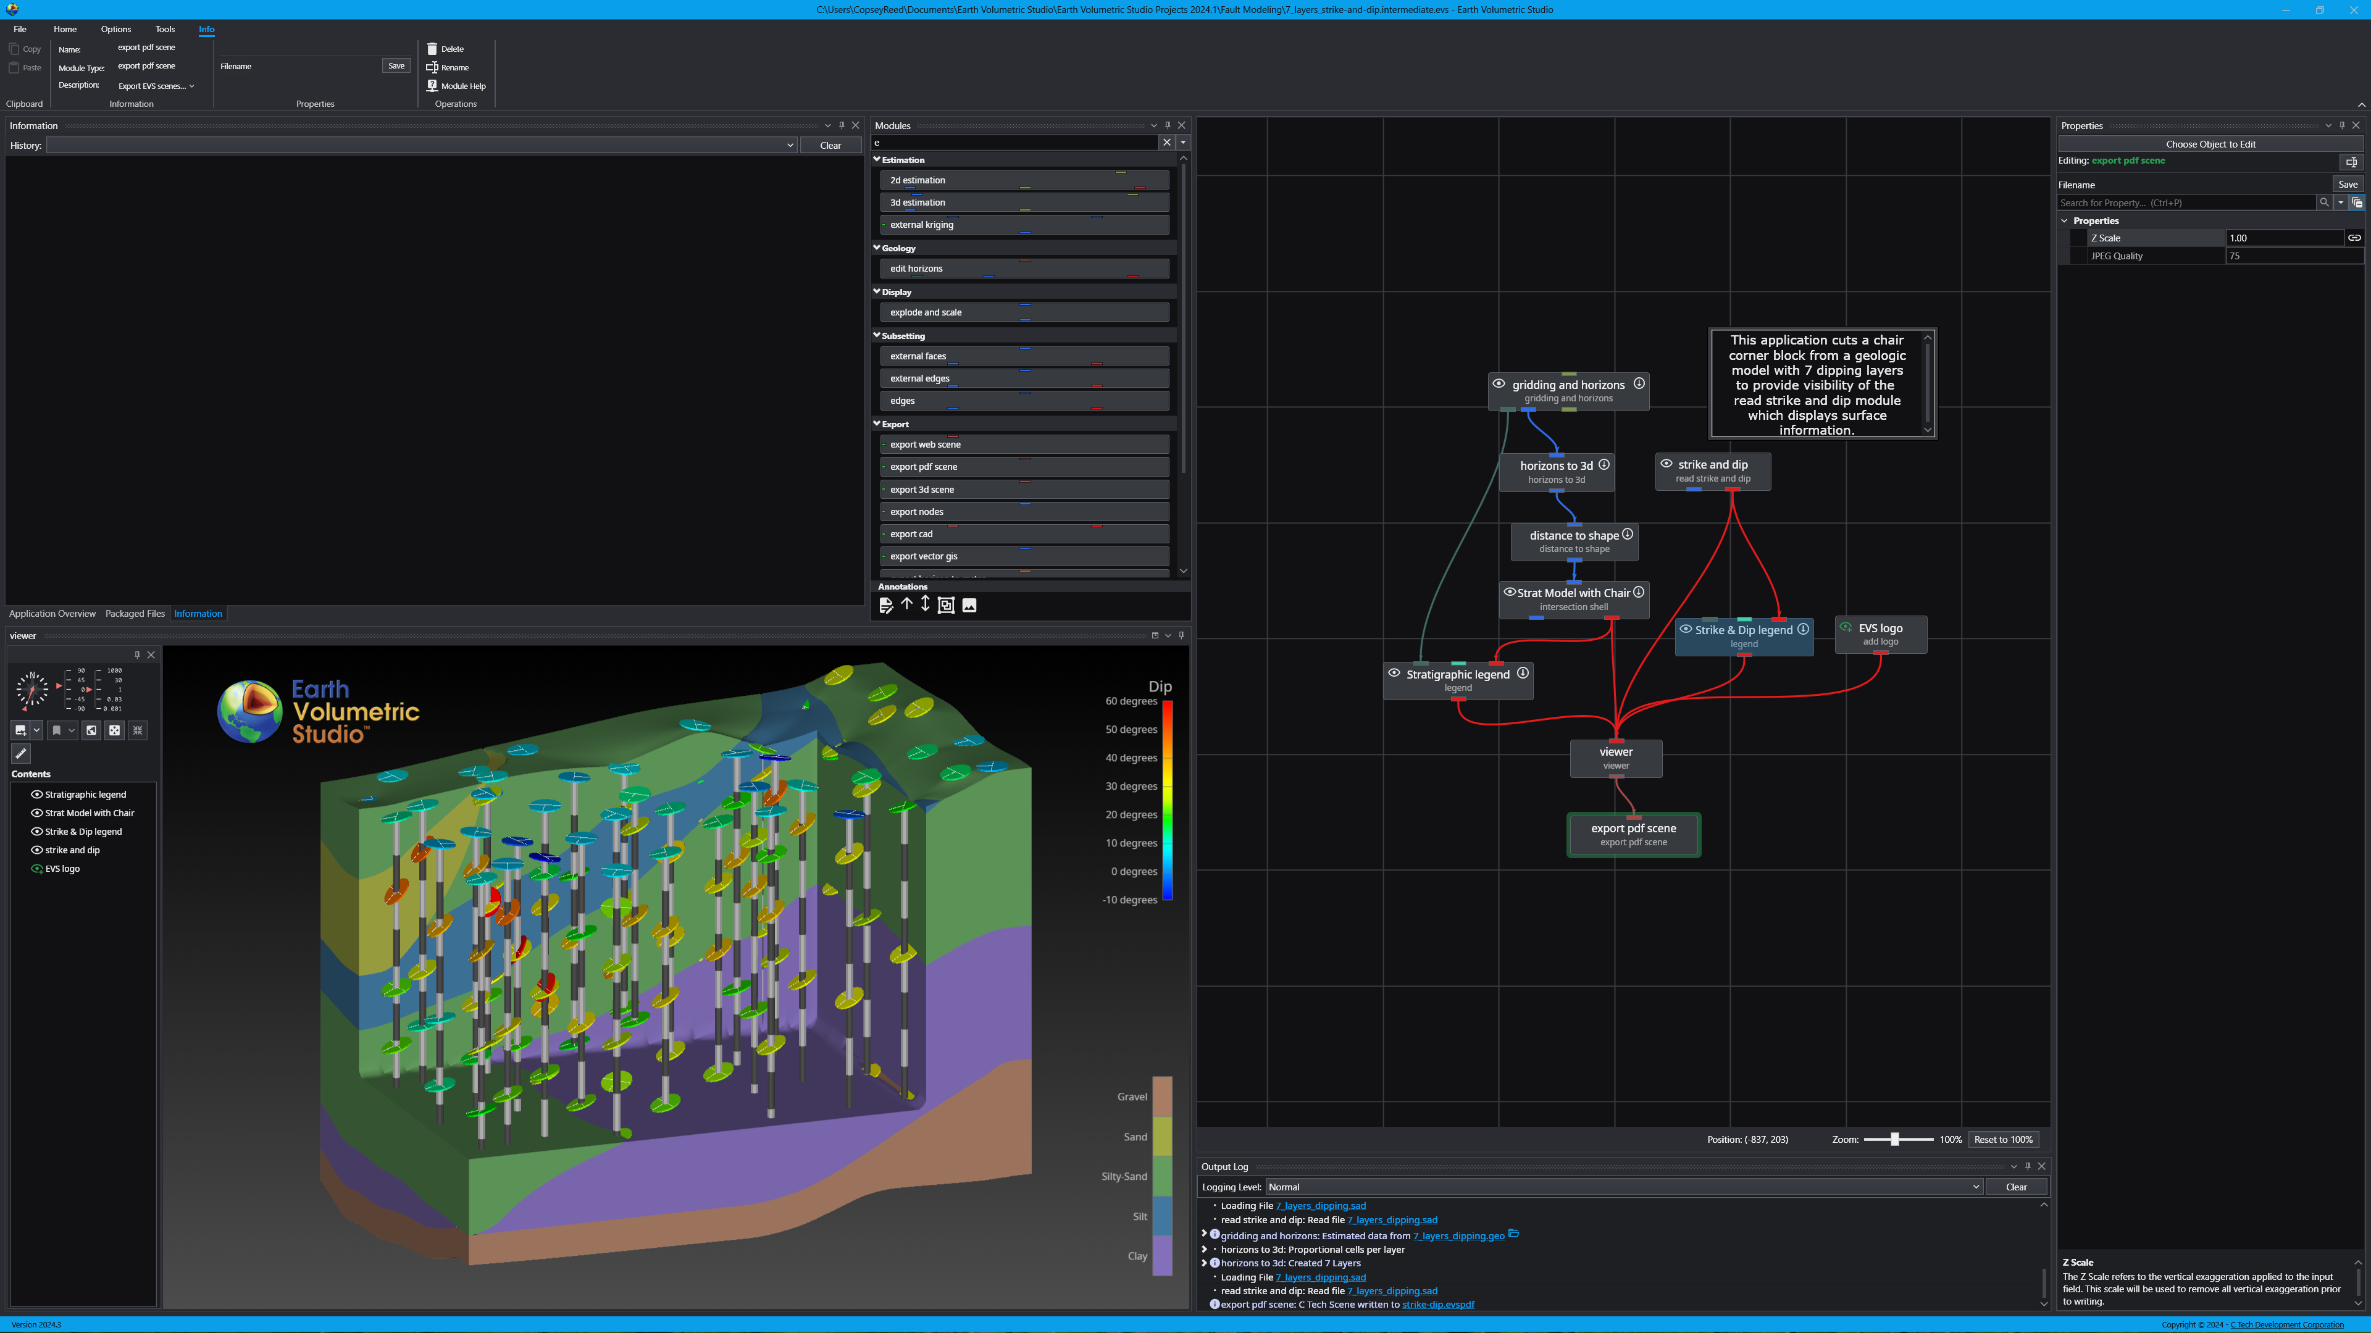Viewport: 2371px width, 1333px height.
Task: Select the ruler measurement tool in viewer
Action: coord(21,753)
